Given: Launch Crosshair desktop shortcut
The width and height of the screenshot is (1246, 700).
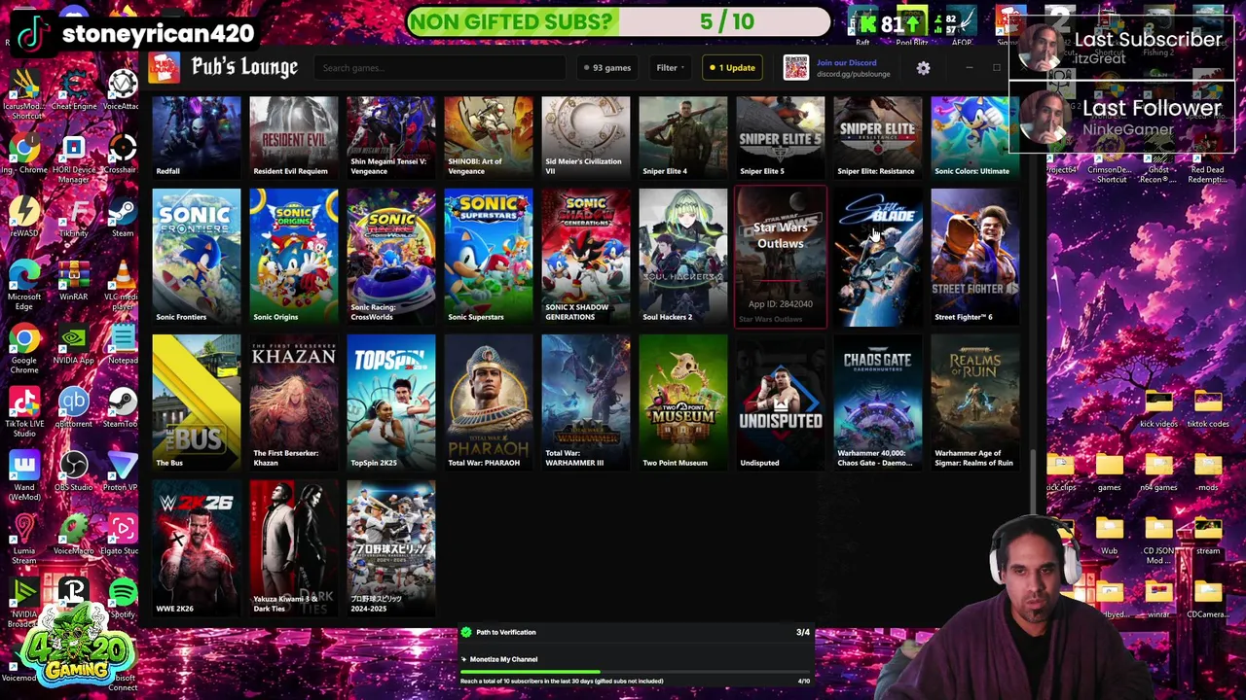Looking at the screenshot, I should pyautogui.click(x=123, y=154).
